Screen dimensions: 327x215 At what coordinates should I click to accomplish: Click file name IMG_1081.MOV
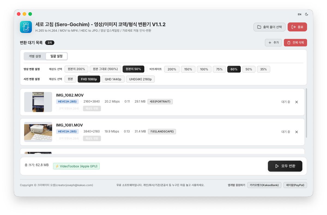point(69,125)
